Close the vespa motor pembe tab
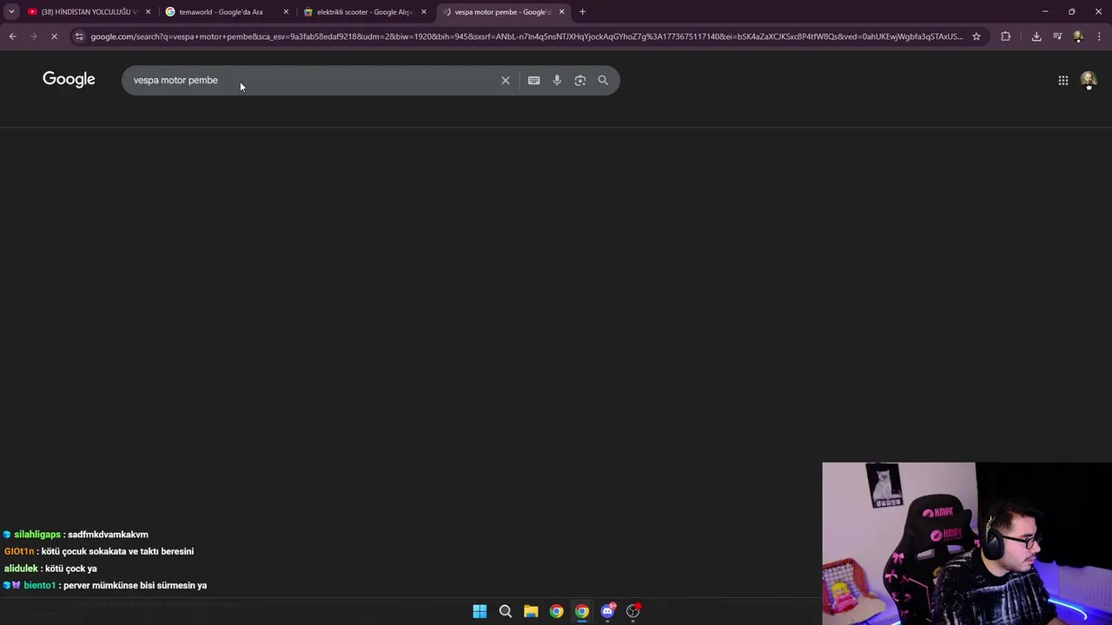The width and height of the screenshot is (1112, 625). coord(561,12)
